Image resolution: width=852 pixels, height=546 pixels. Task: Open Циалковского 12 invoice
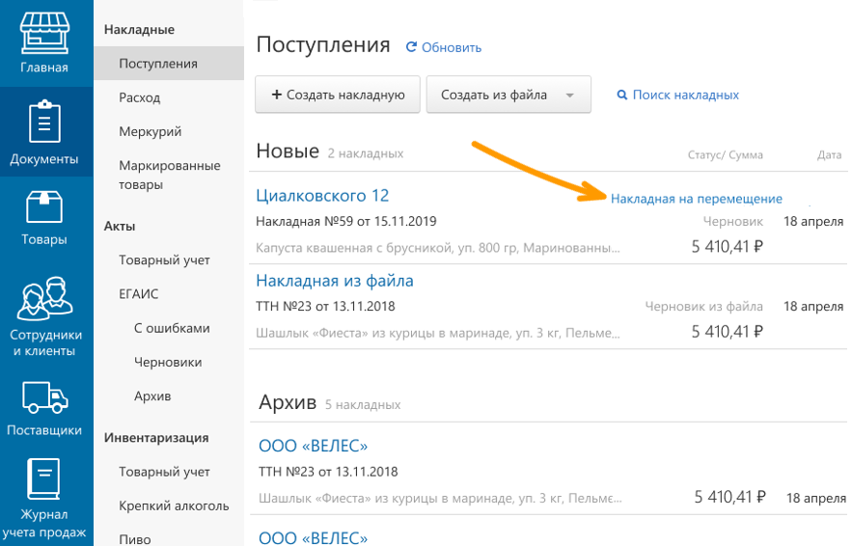pyautogui.click(x=323, y=196)
